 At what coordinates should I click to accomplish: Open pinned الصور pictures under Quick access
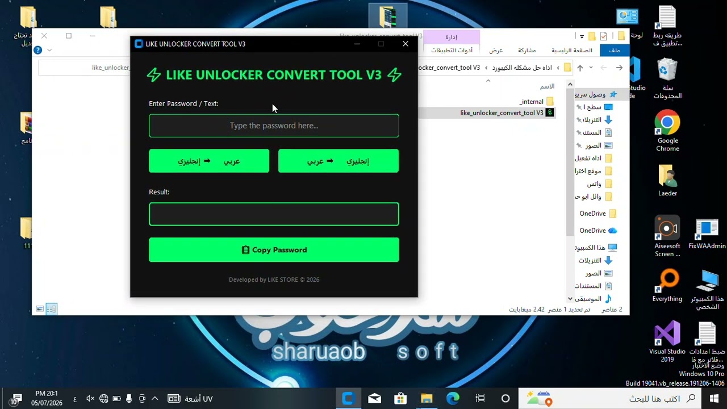(595, 145)
